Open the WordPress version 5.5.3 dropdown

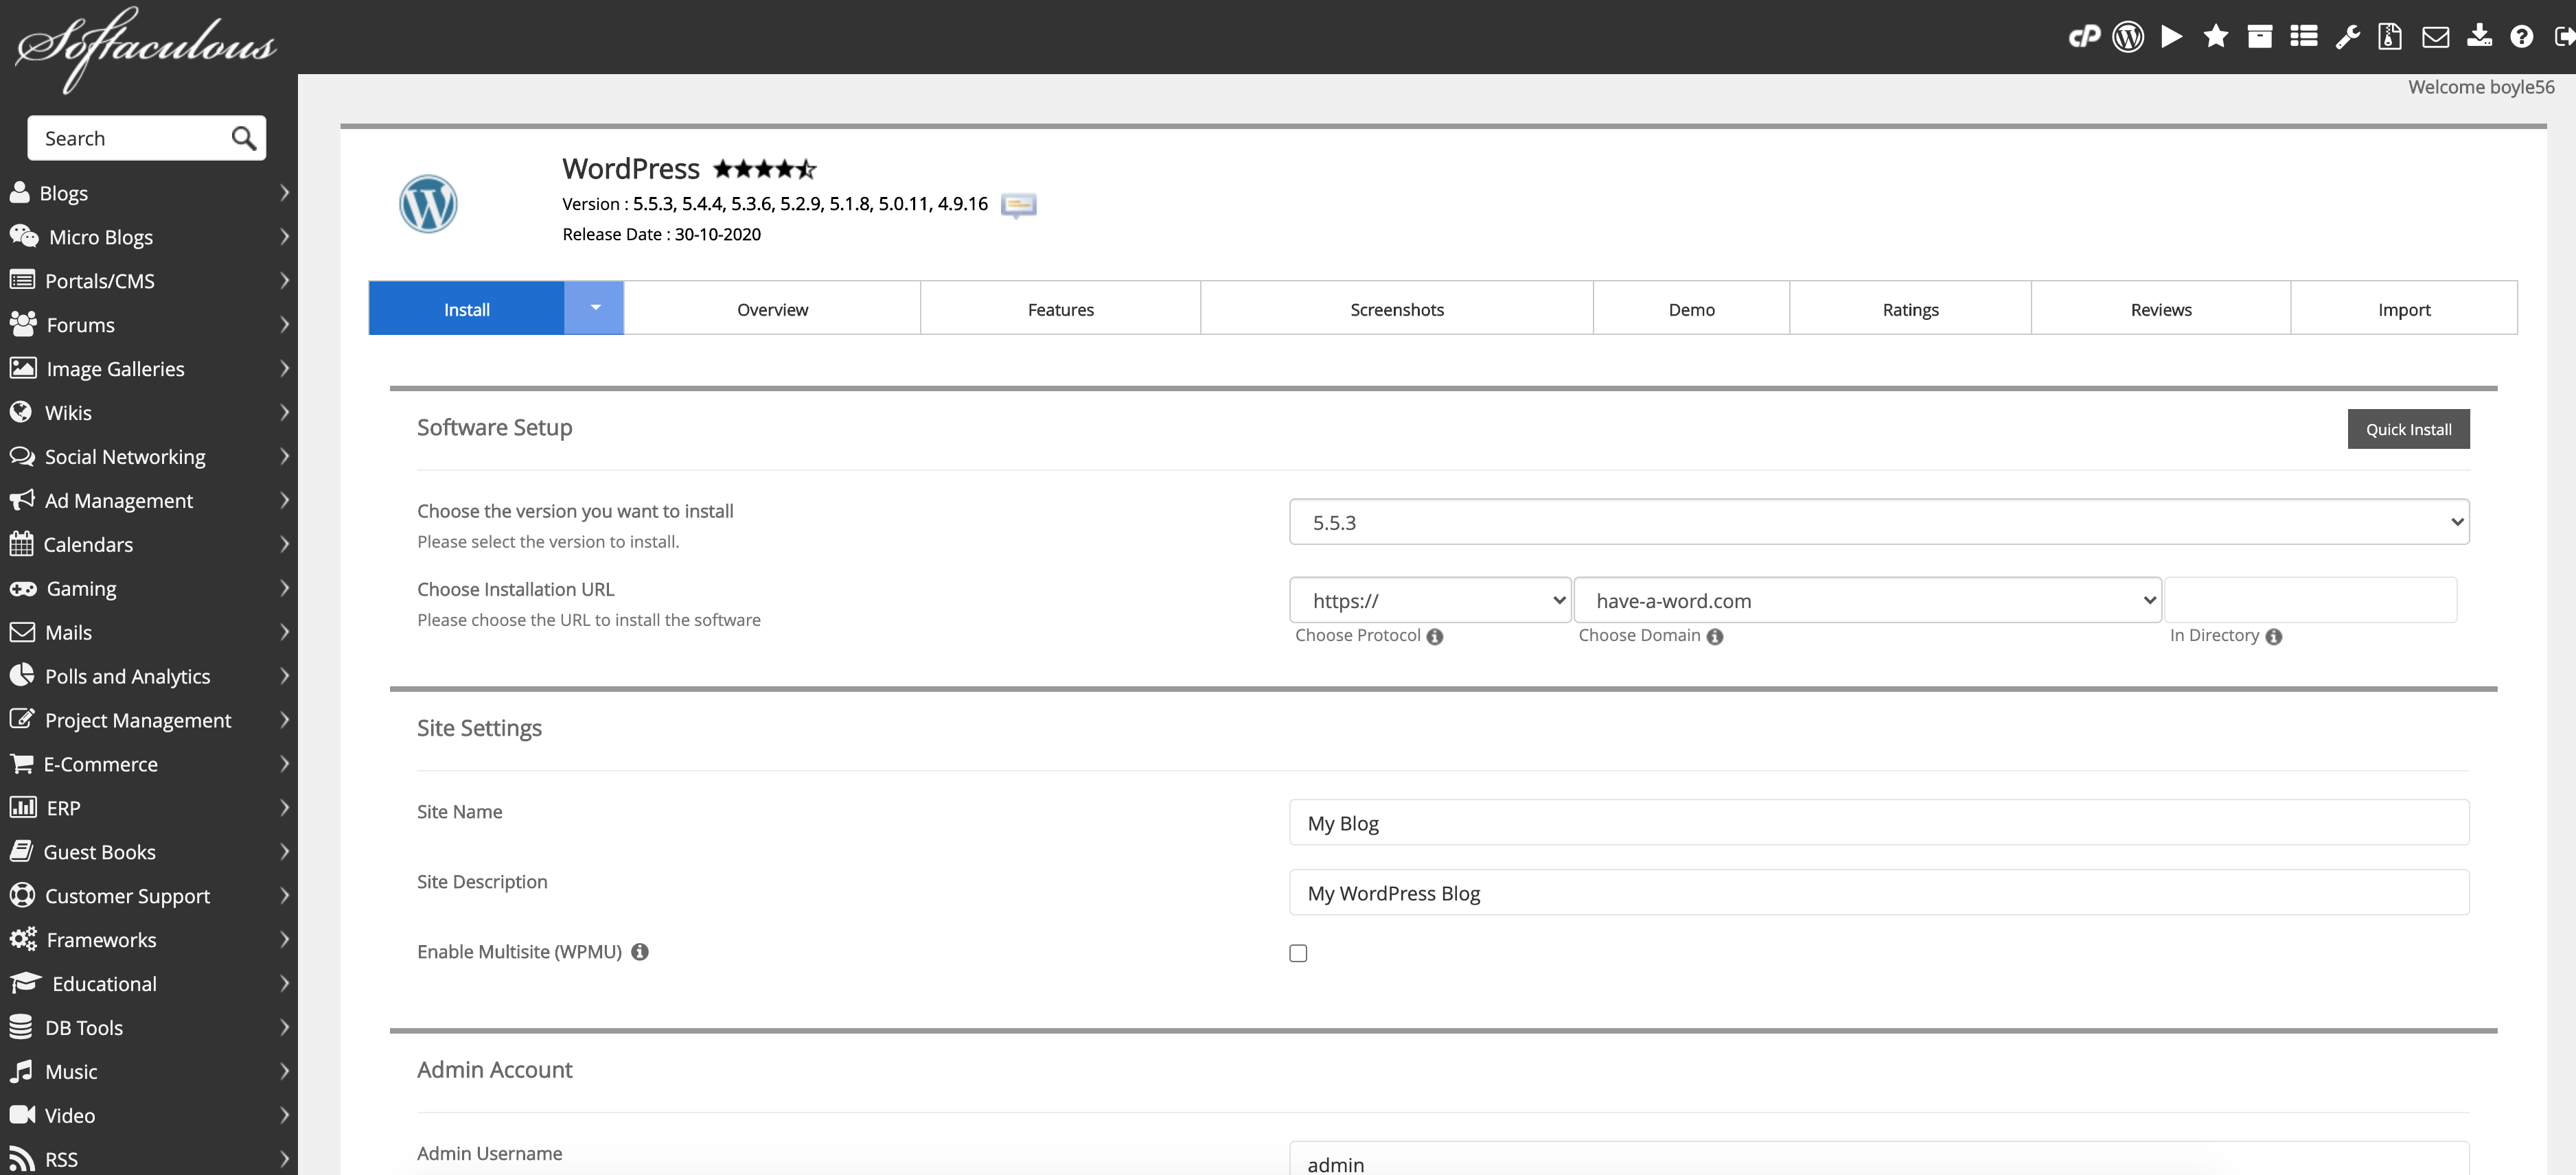coord(1878,522)
